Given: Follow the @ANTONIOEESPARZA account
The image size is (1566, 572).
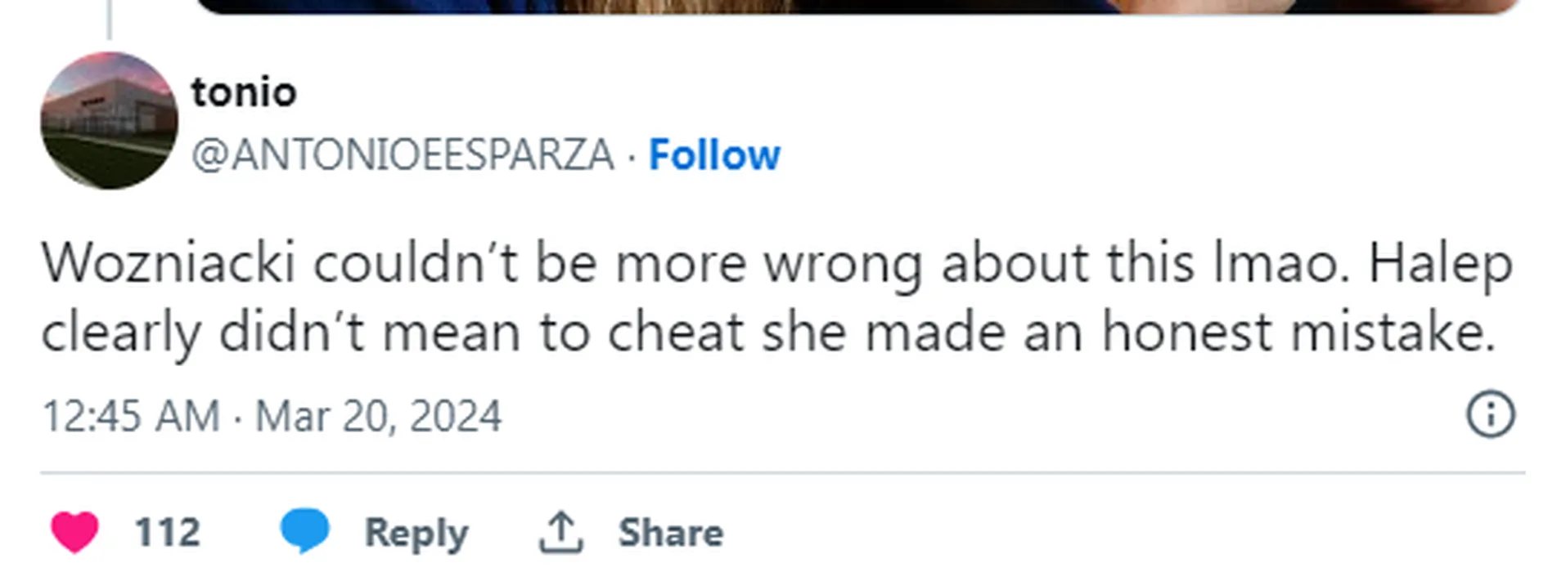Looking at the screenshot, I should click(714, 154).
